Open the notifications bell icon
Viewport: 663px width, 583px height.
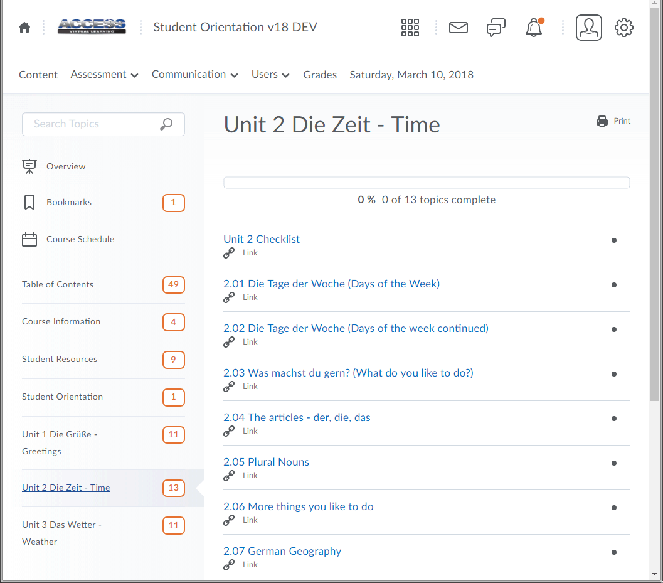(x=534, y=28)
